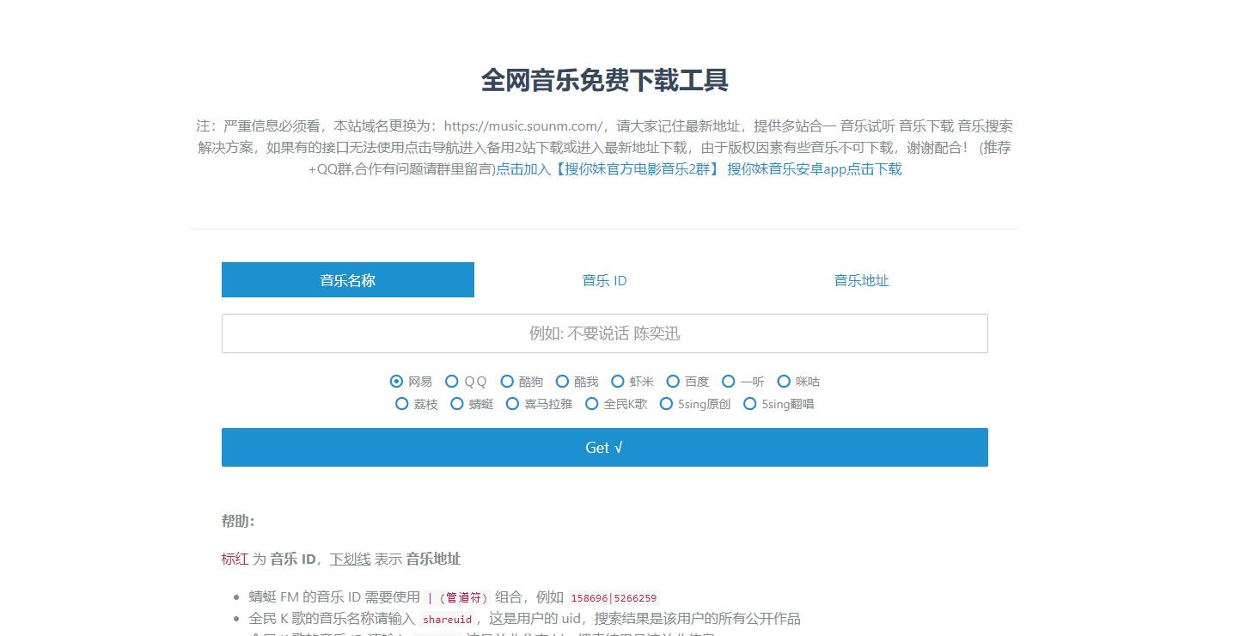
Task: Select the 咪咕 radio button
Action: [x=784, y=381]
